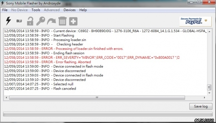Click the lightning bolt Flash device icon
216x123 pixels.
pos(8,21)
